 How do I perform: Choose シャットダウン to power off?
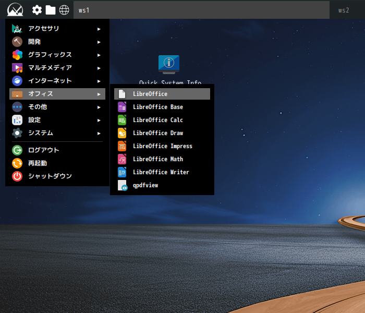click(x=57, y=176)
